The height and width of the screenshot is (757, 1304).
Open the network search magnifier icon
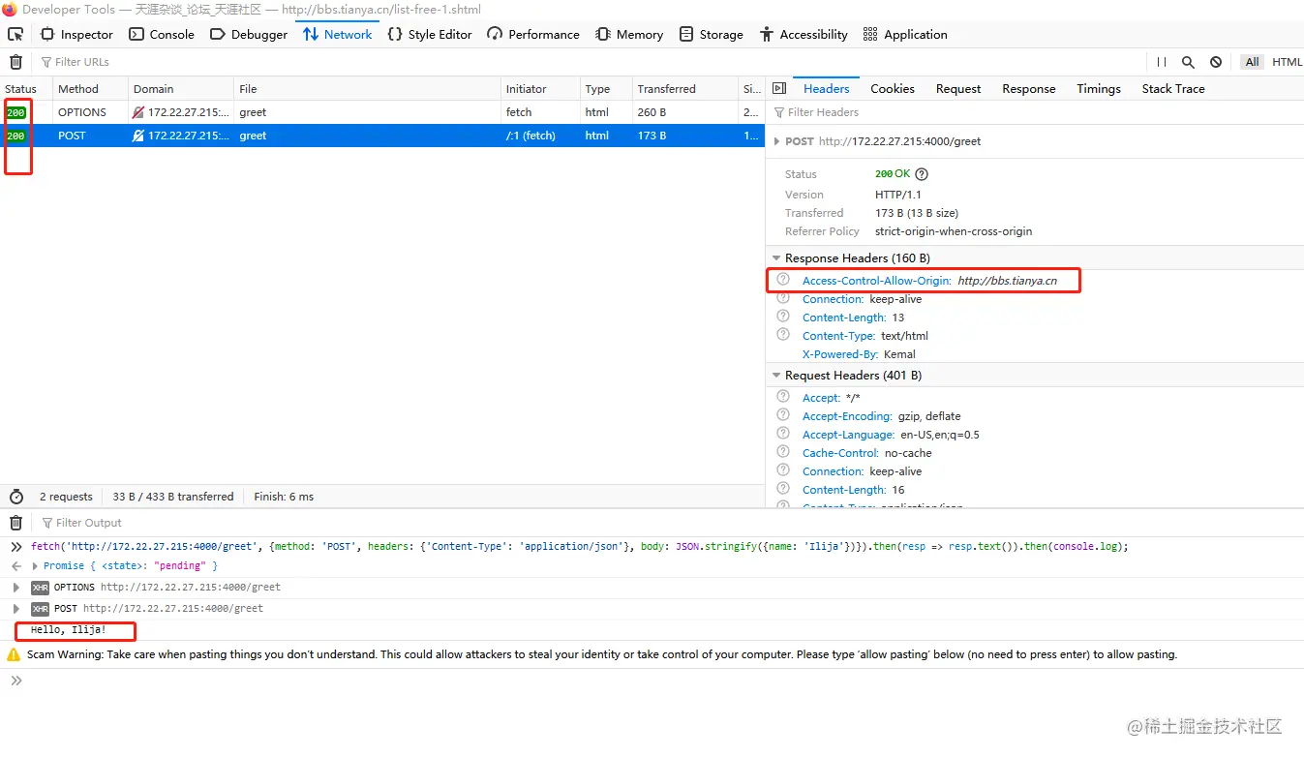[1188, 62]
